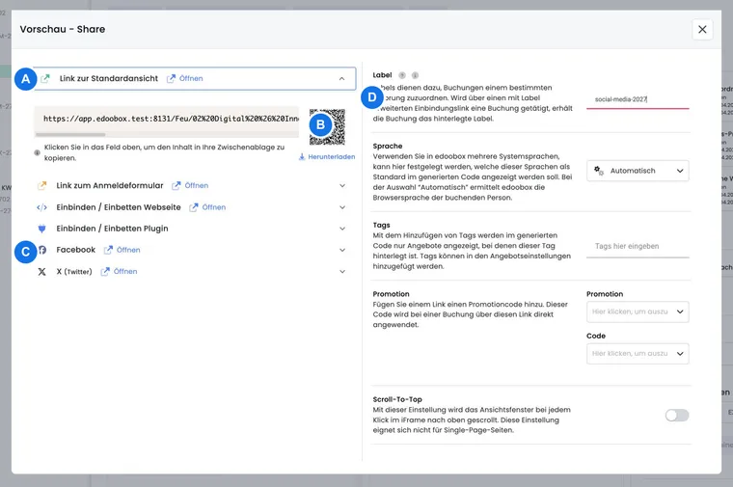This screenshot has height=487, width=733.
Task: Click the Facebook section title
Action: pyautogui.click(x=76, y=250)
